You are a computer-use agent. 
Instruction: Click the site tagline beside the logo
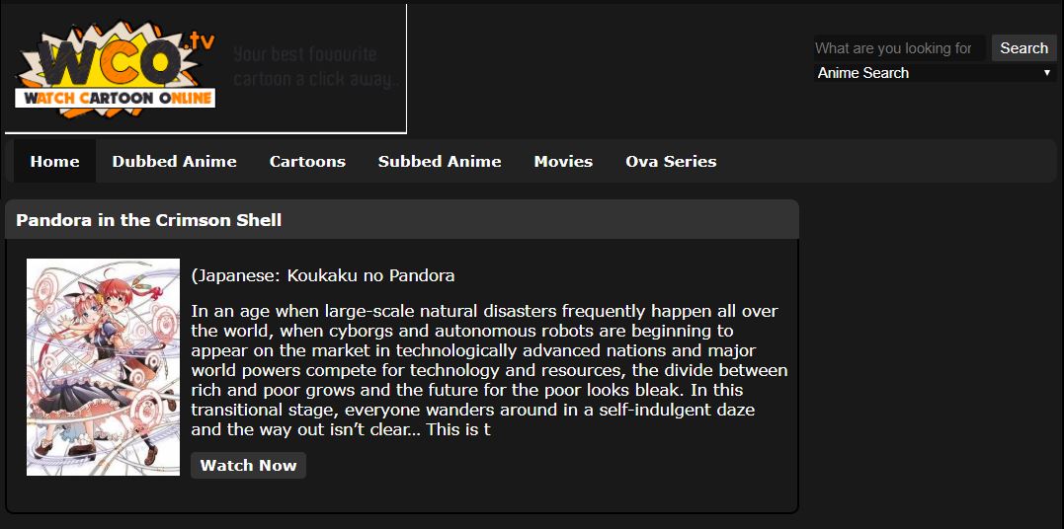tap(316, 66)
